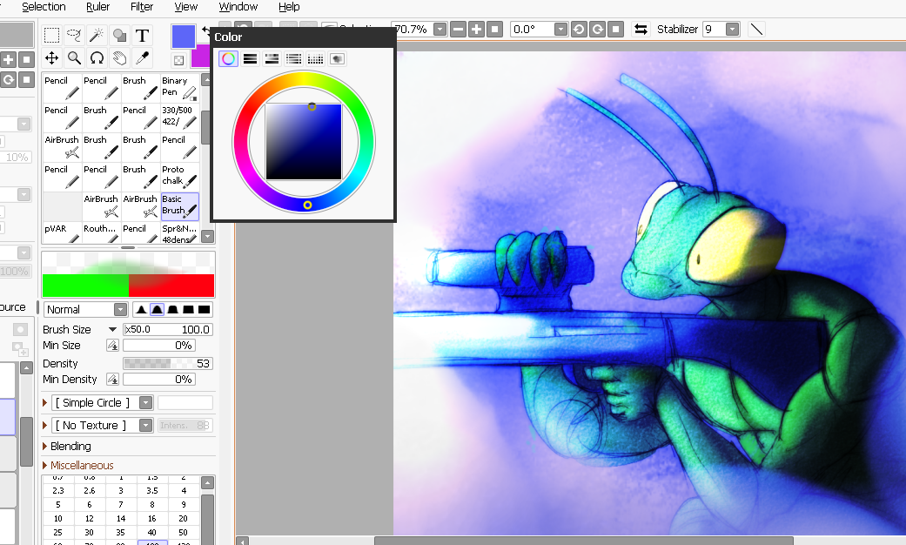The height and width of the screenshot is (545, 906).
Task: Select the lasso selection tool
Action: (74, 36)
